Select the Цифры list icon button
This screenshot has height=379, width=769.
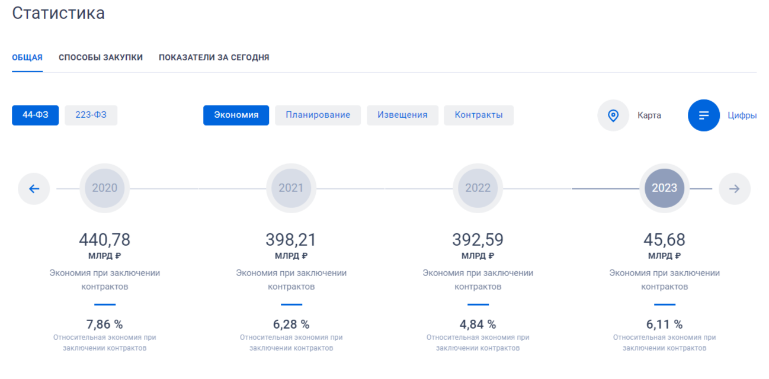click(704, 115)
